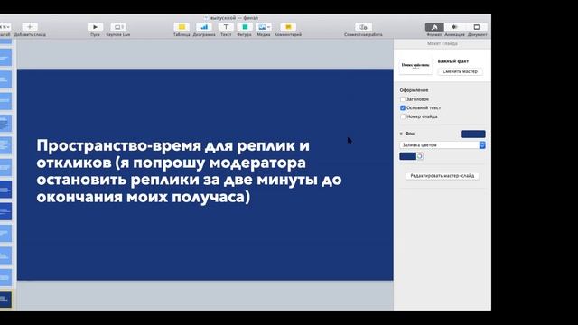Insert a table using Таблица icon
The image size is (578, 325).
click(x=182, y=27)
